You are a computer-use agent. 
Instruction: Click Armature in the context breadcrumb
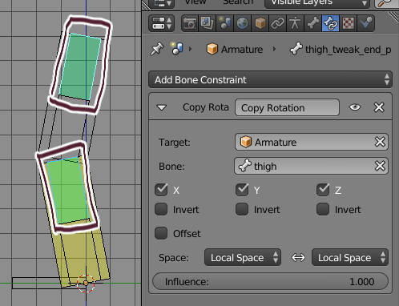235,50
